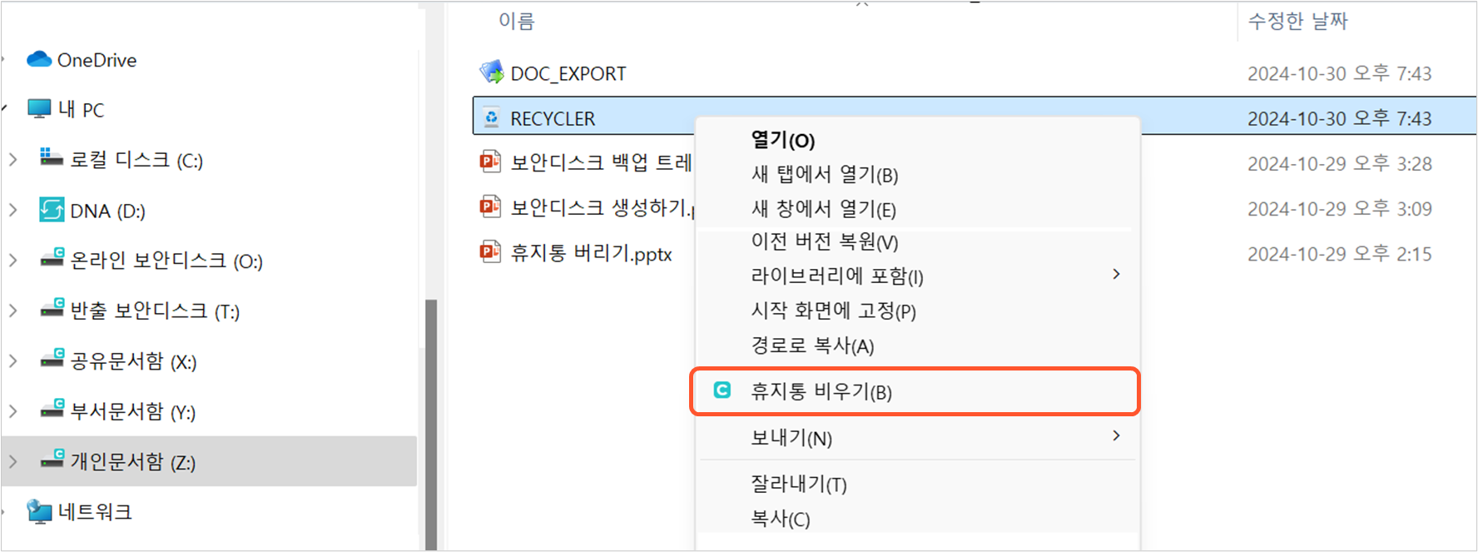Click the green icon beside 휴지통 비우기
The height and width of the screenshot is (552, 1478).
(722, 390)
